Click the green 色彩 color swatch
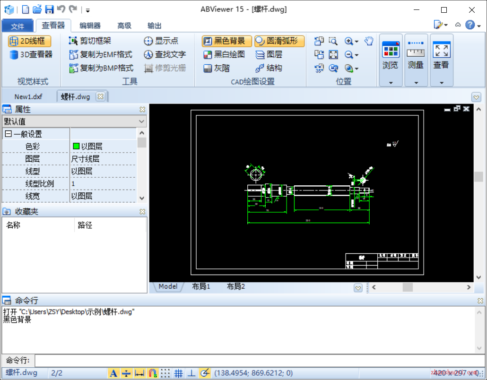 pyautogui.click(x=76, y=146)
